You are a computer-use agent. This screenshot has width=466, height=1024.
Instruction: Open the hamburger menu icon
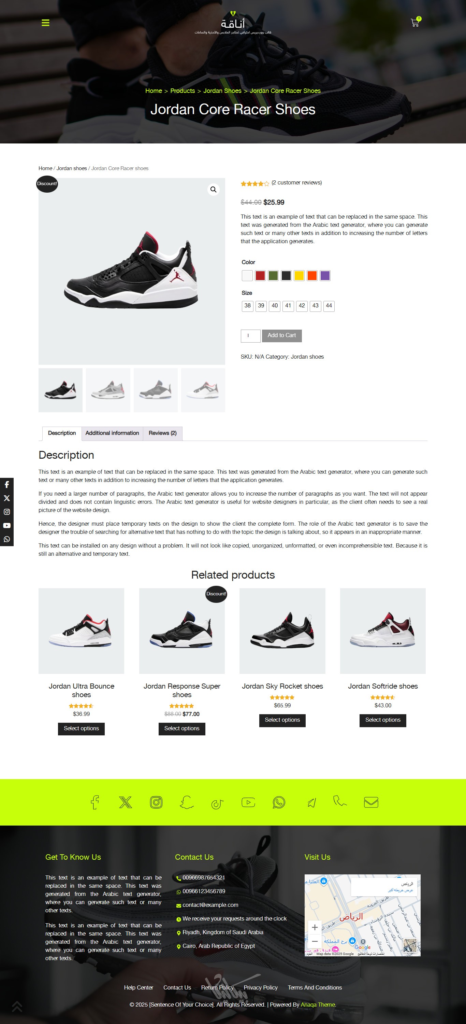pyautogui.click(x=46, y=23)
